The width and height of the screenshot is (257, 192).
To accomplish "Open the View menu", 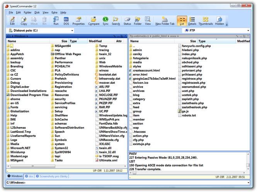I will (45, 12).
